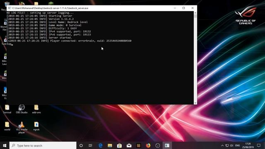Click the 'Level Name: Bedrock level' line

tap(47, 22)
